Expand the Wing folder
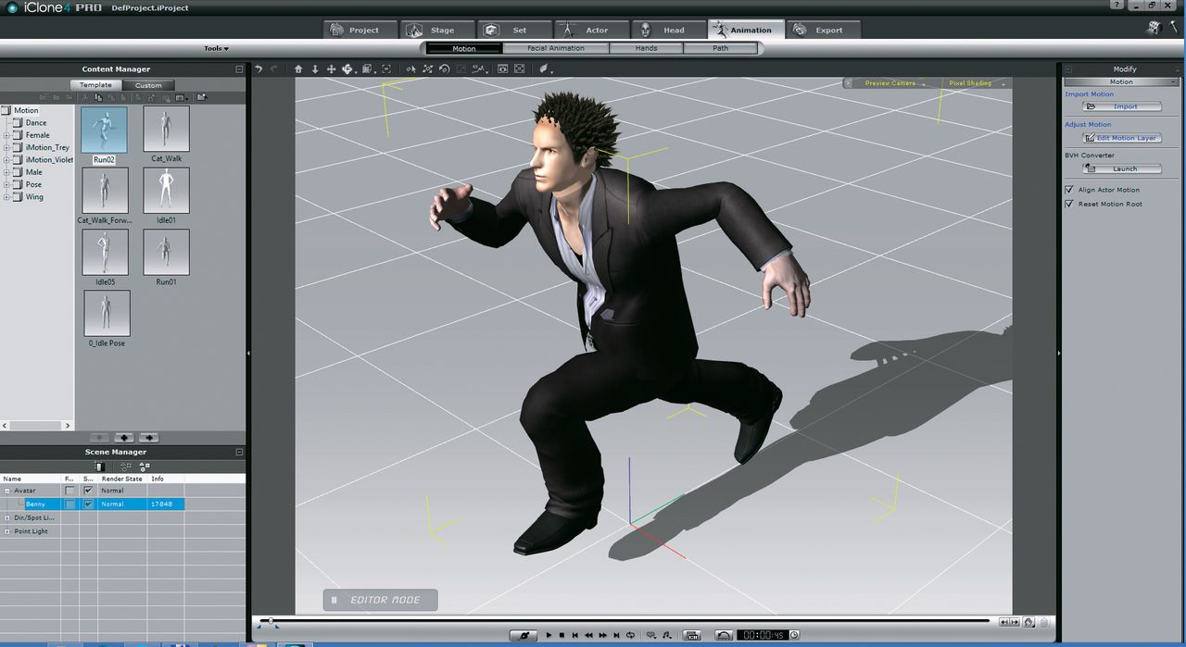 (x=6, y=196)
